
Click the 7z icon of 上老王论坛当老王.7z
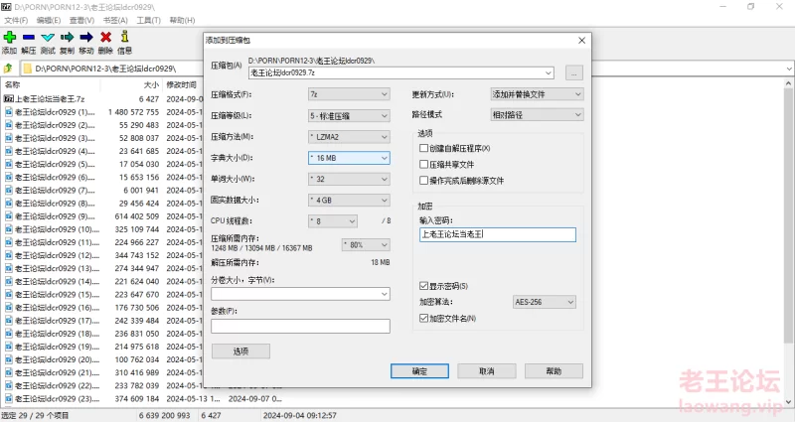coord(8,98)
